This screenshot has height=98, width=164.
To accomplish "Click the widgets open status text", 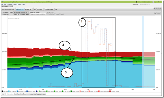I will click(135, 4).
